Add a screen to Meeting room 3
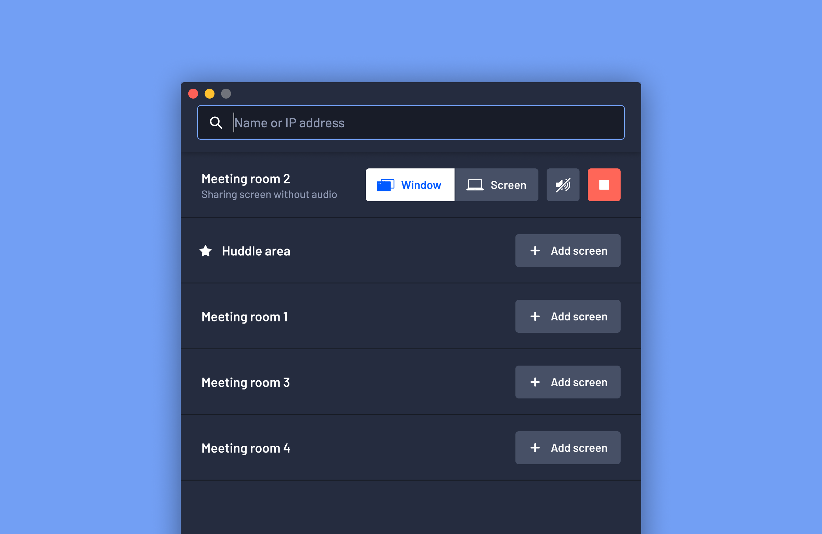The width and height of the screenshot is (822, 534). click(568, 382)
